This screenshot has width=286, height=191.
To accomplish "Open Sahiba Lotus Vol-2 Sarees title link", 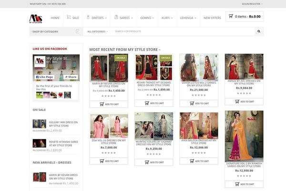I will (199, 84).
